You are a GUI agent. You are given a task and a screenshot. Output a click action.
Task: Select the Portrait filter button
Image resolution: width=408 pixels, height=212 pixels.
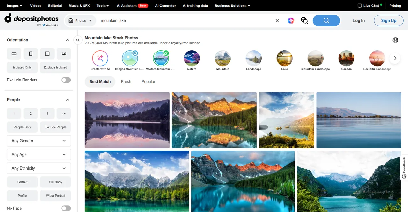coord(22,182)
